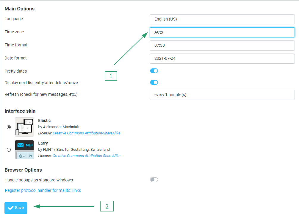Select the Elastic skin radio button
This screenshot has height=218, width=299.
click(9, 127)
